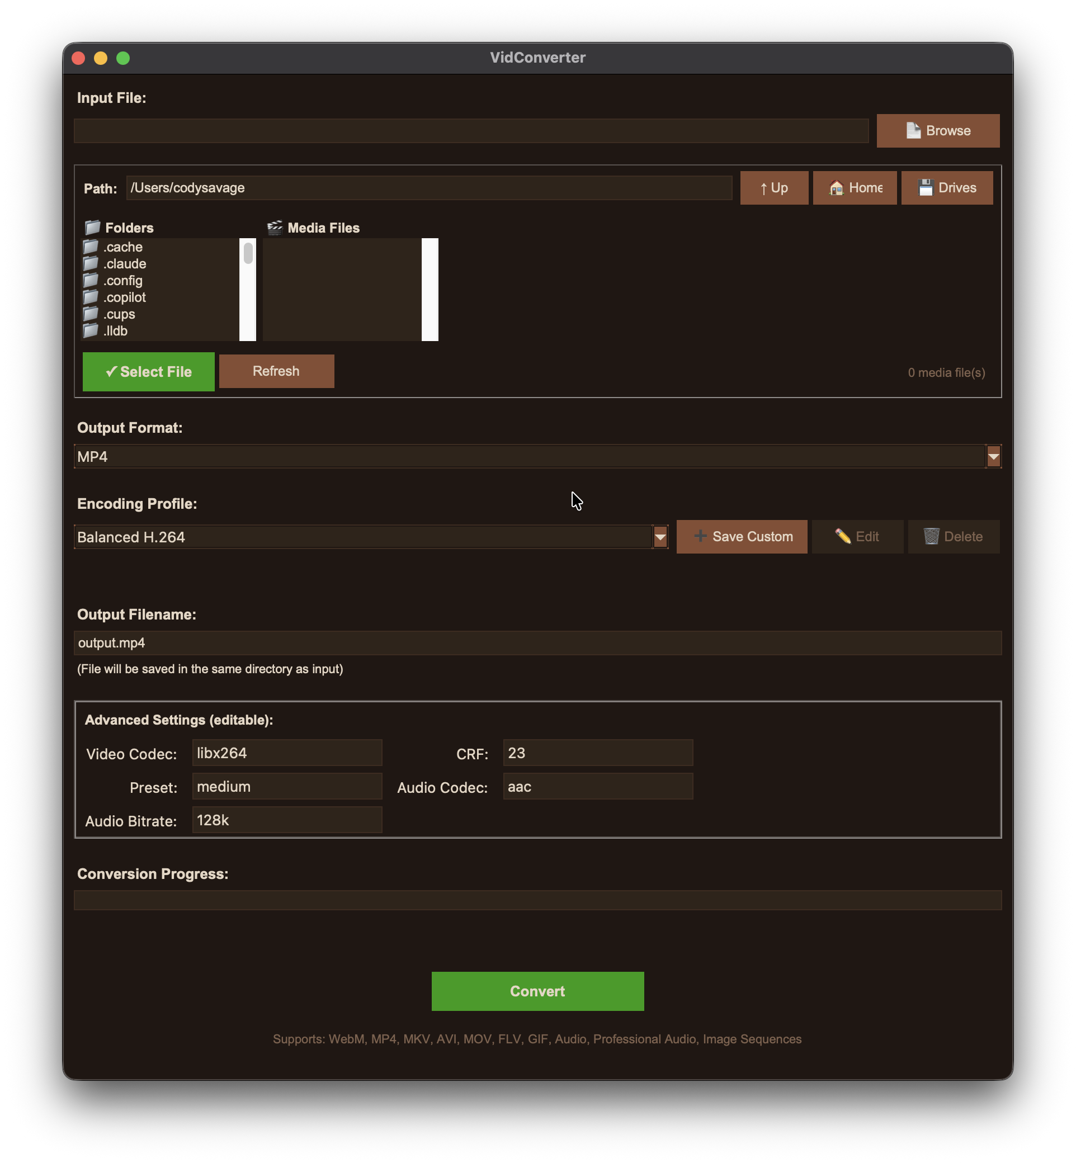Click the folder icon beside .lldb
Screen dimensions: 1076x1163
[90, 331]
